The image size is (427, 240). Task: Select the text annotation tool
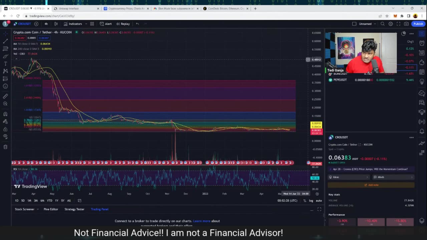pyautogui.click(x=5, y=64)
